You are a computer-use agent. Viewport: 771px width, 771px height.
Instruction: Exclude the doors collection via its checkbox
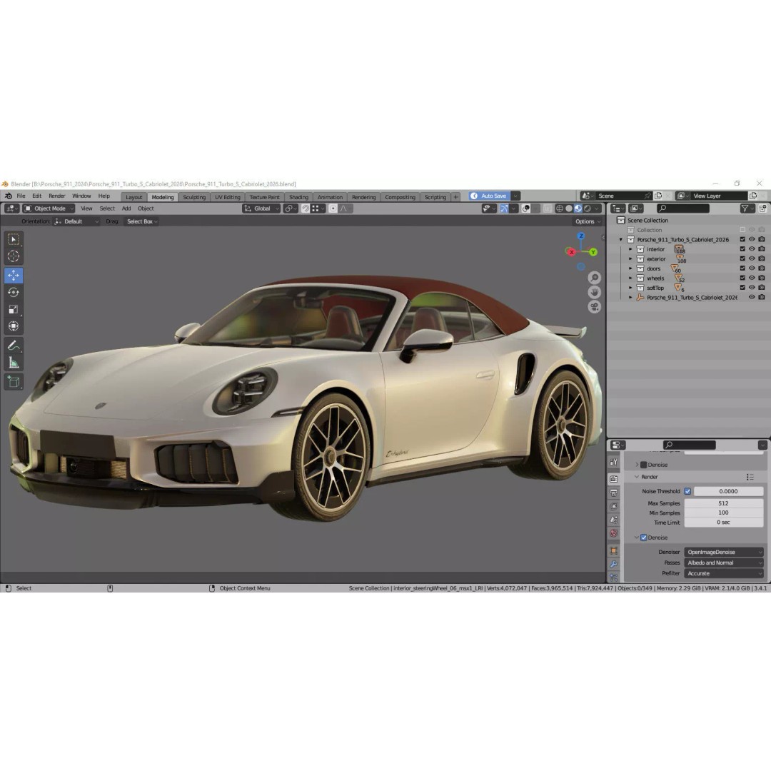coord(742,268)
